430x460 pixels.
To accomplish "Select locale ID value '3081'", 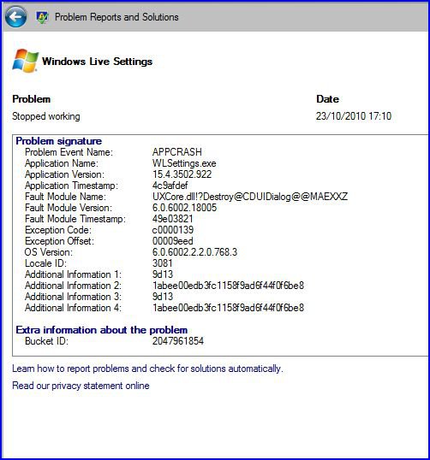I will (x=162, y=263).
